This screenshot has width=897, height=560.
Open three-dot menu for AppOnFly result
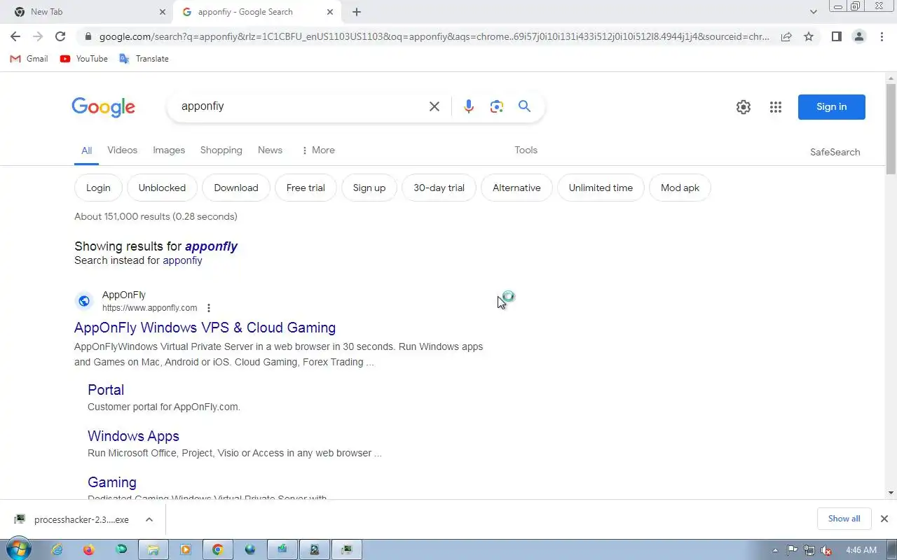click(208, 308)
